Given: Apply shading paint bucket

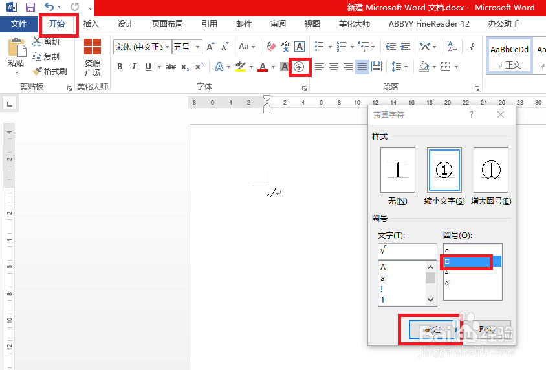Looking at the screenshot, I should [x=424, y=67].
